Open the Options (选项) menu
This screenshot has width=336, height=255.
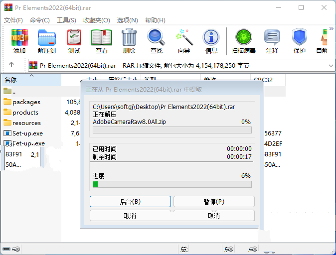(x=128, y=20)
